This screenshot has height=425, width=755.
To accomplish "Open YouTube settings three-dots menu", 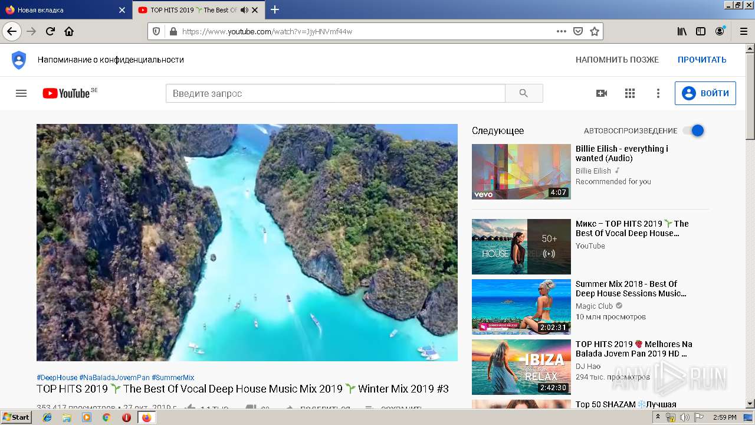I will click(658, 93).
